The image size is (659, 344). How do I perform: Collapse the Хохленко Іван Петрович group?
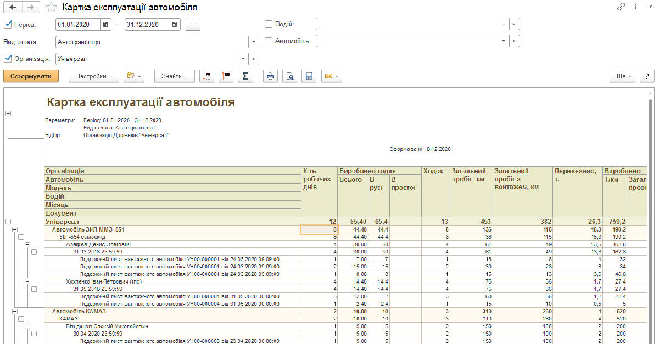(27, 281)
